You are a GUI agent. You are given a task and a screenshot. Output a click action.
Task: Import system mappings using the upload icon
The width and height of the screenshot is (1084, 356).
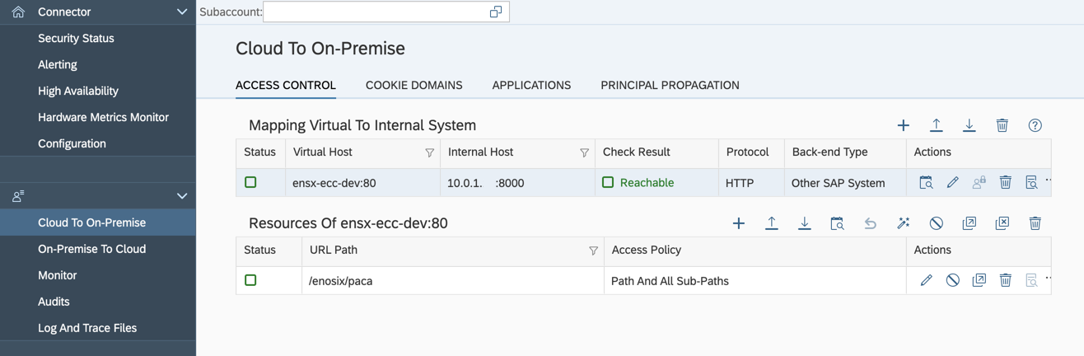pos(937,125)
